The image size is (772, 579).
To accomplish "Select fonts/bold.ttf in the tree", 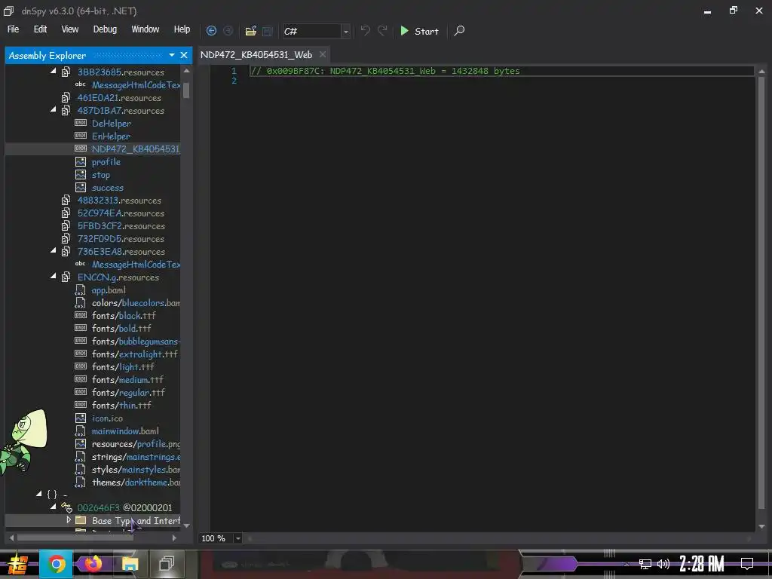I will click(121, 329).
